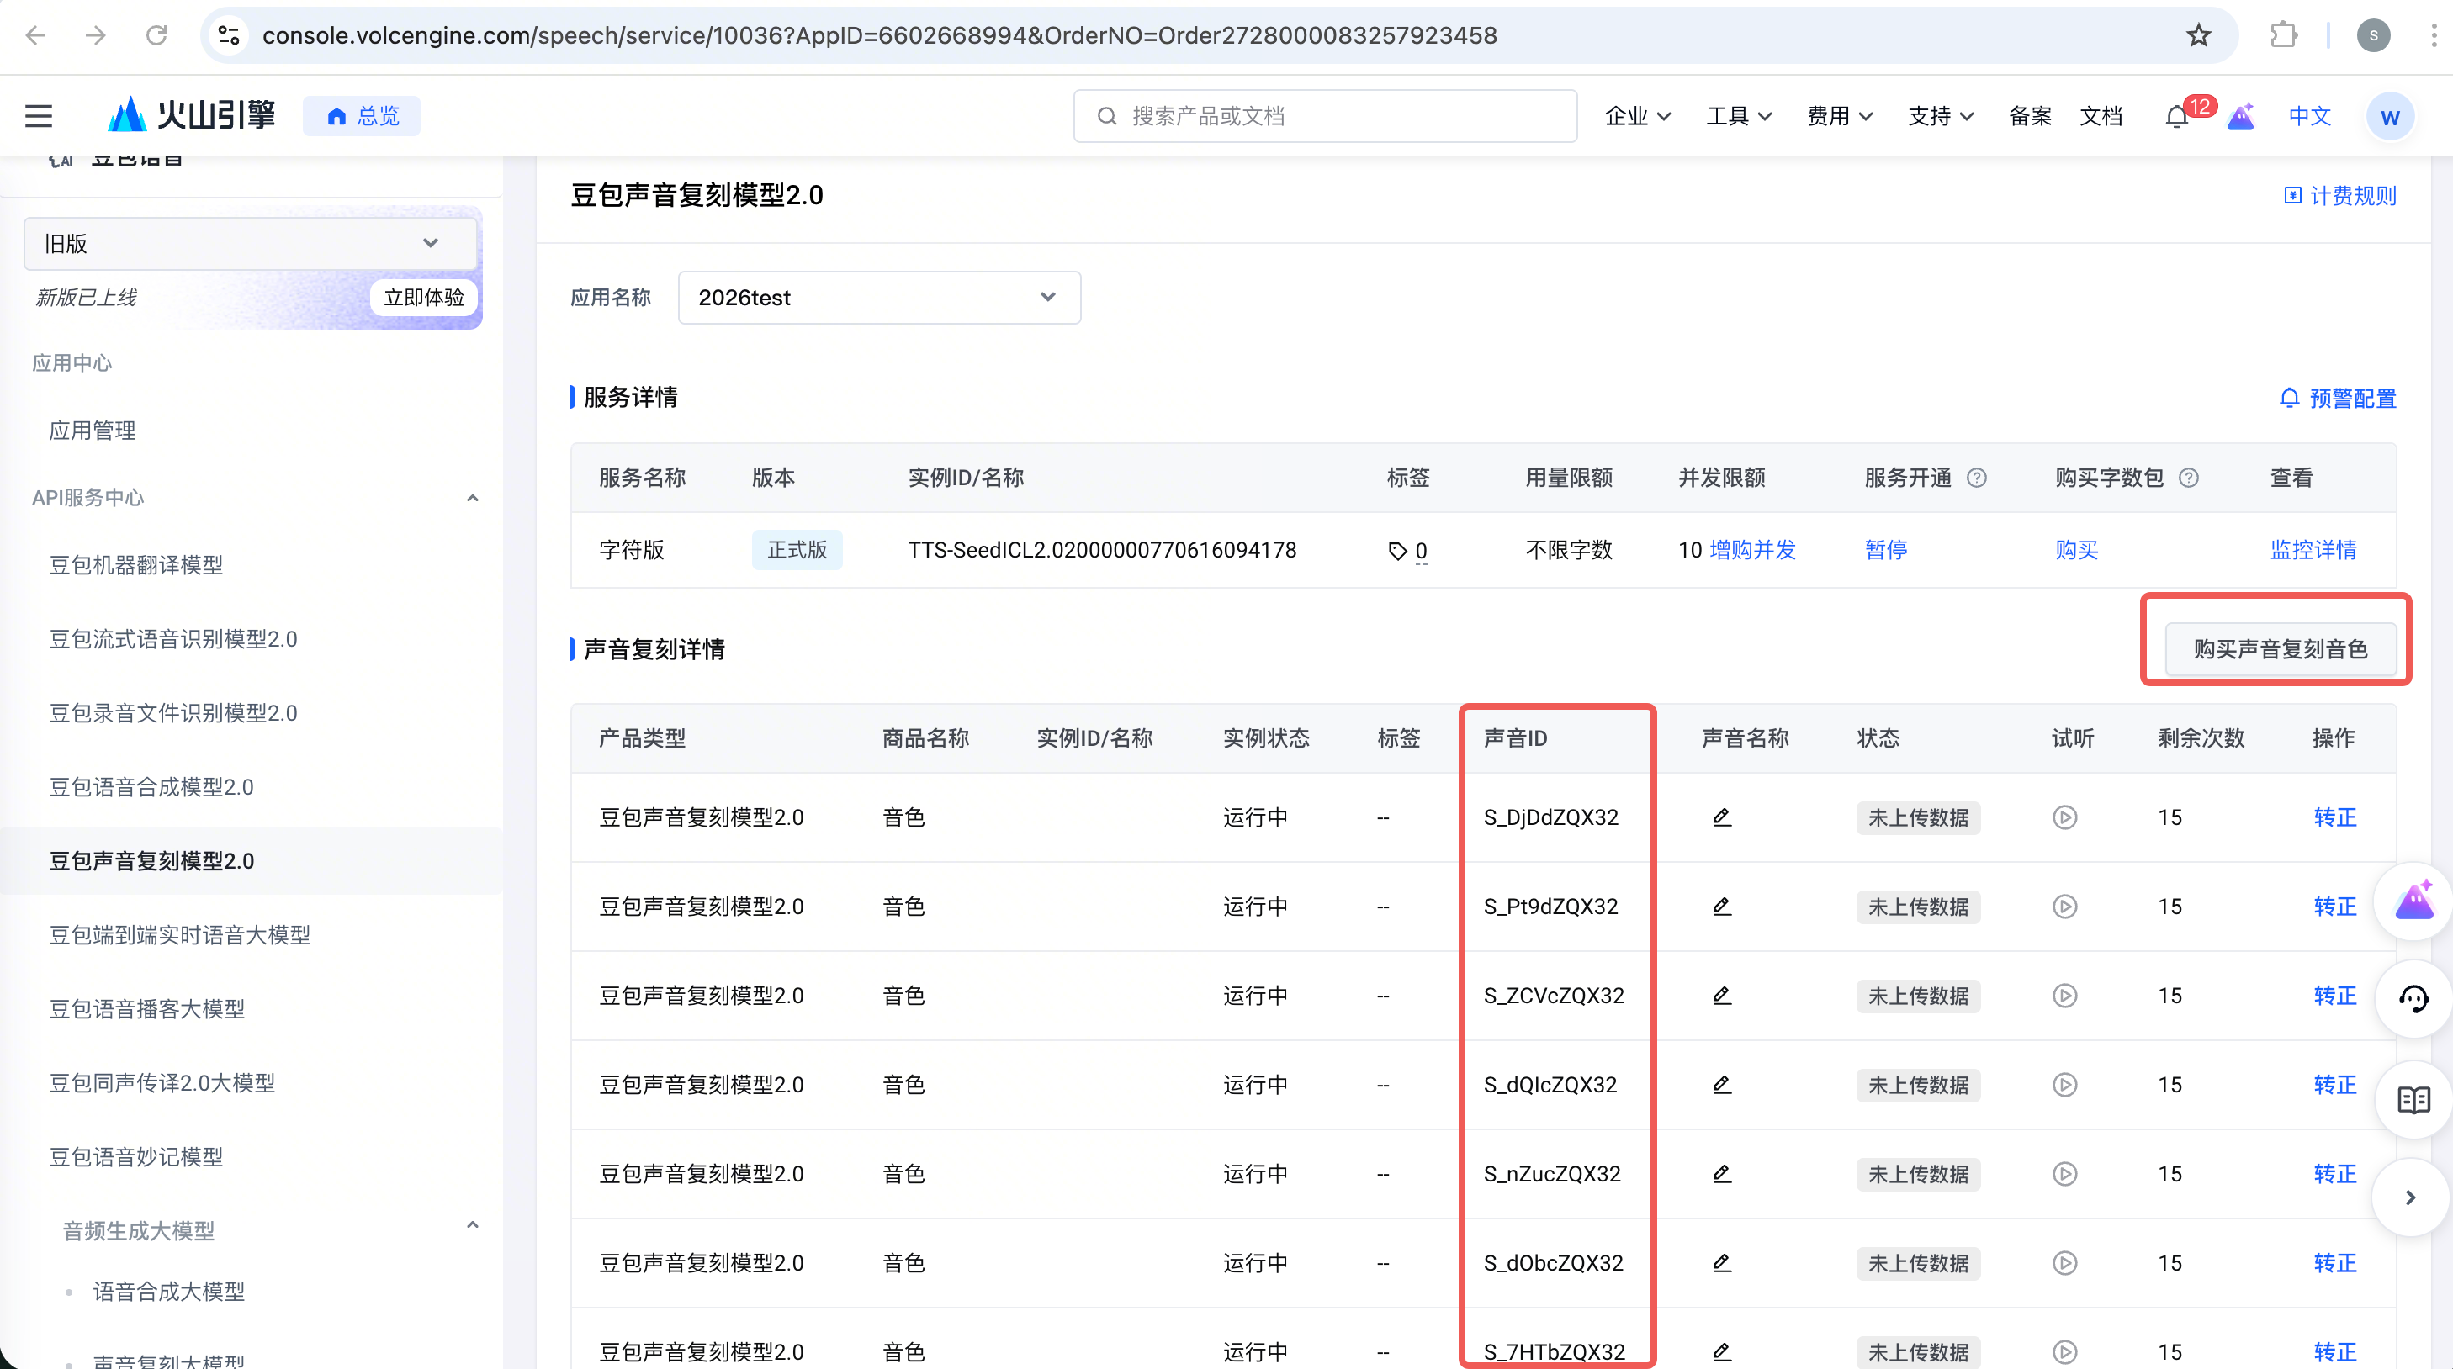This screenshot has height=1369, width=2453.
Task: Open 文档 in the top navigation
Action: [2101, 116]
